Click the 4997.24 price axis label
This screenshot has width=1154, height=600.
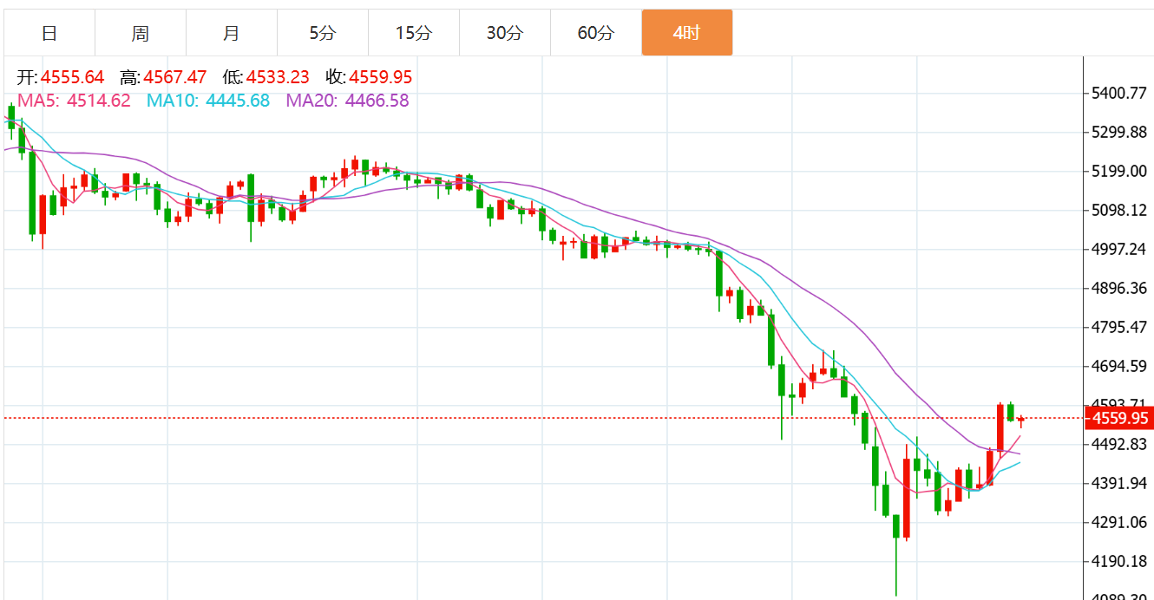coord(1120,249)
